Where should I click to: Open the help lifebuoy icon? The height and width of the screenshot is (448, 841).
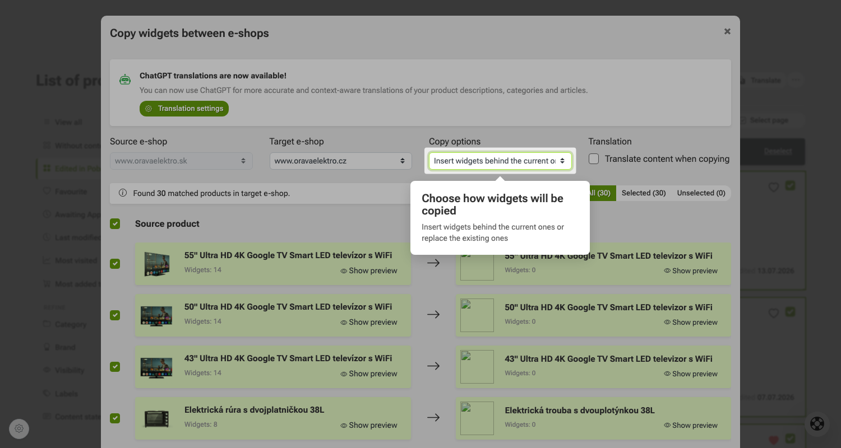click(817, 424)
